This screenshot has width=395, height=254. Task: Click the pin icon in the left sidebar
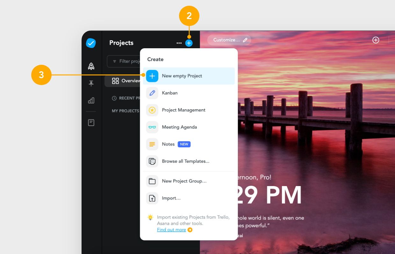click(x=91, y=83)
